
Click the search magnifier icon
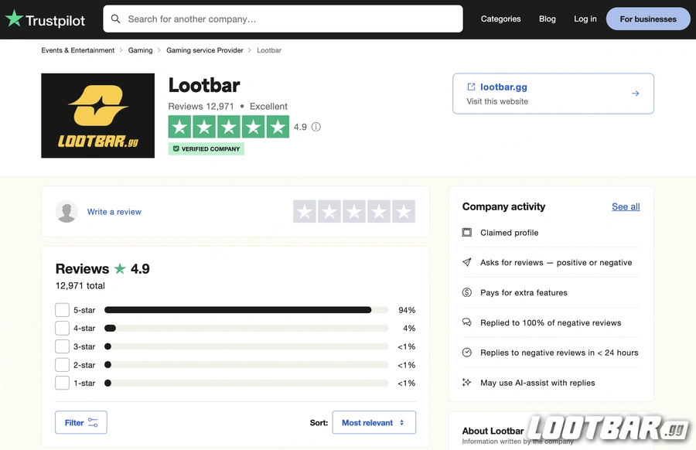pyautogui.click(x=115, y=19)
